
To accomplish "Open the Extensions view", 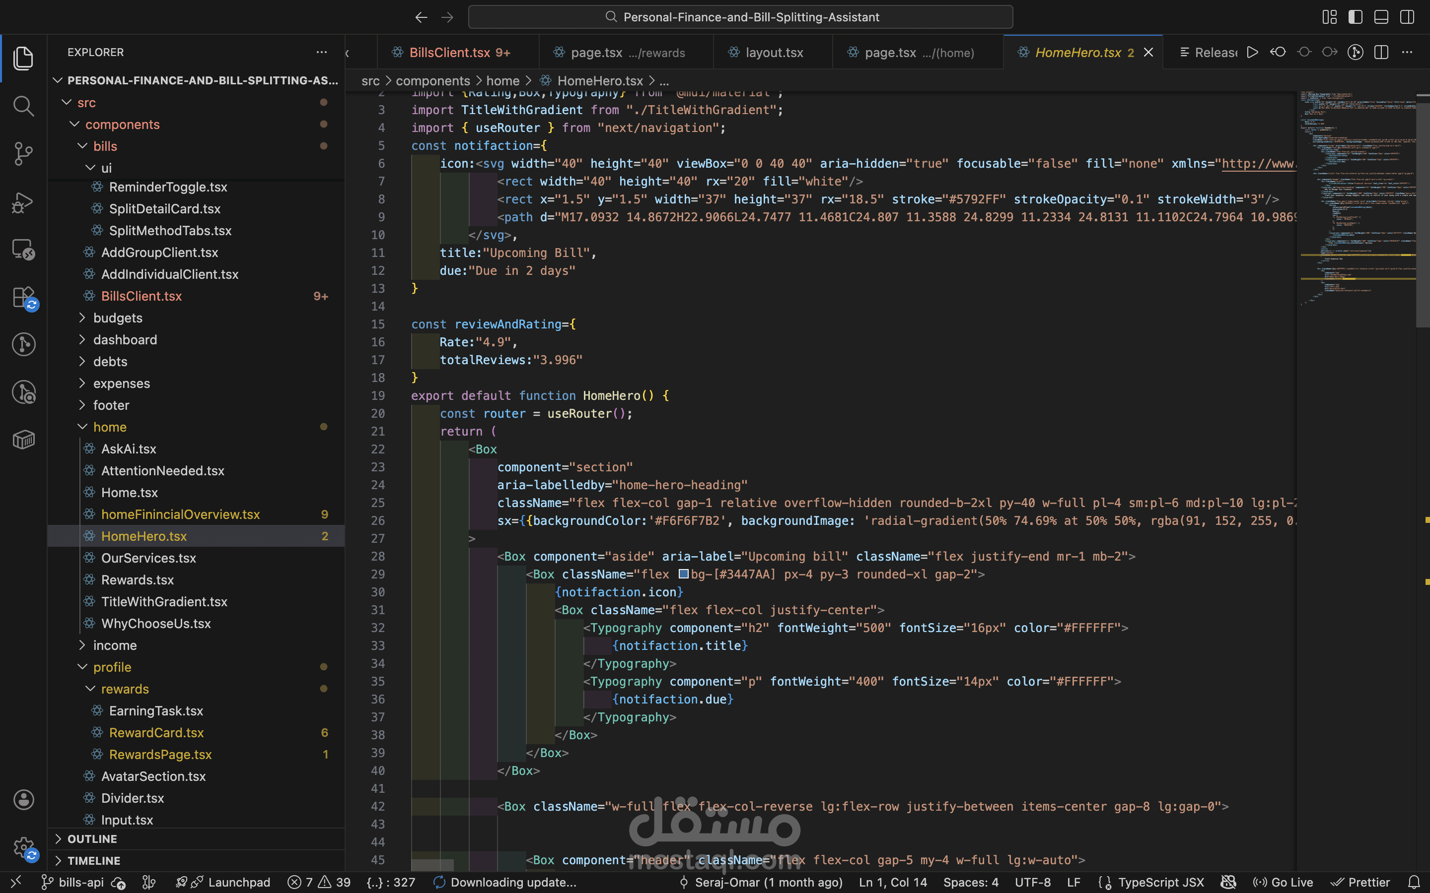I will point(23,297).
